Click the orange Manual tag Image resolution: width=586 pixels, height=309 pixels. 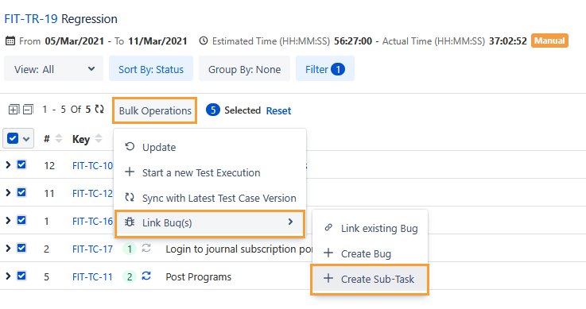(x=549, y=41)
